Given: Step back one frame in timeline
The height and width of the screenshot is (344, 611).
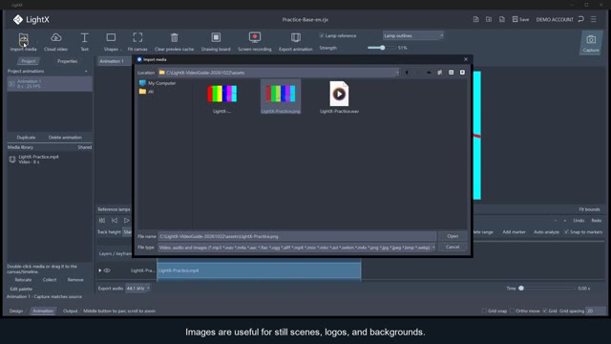Looking at the screenshot, I should [115, 221].
